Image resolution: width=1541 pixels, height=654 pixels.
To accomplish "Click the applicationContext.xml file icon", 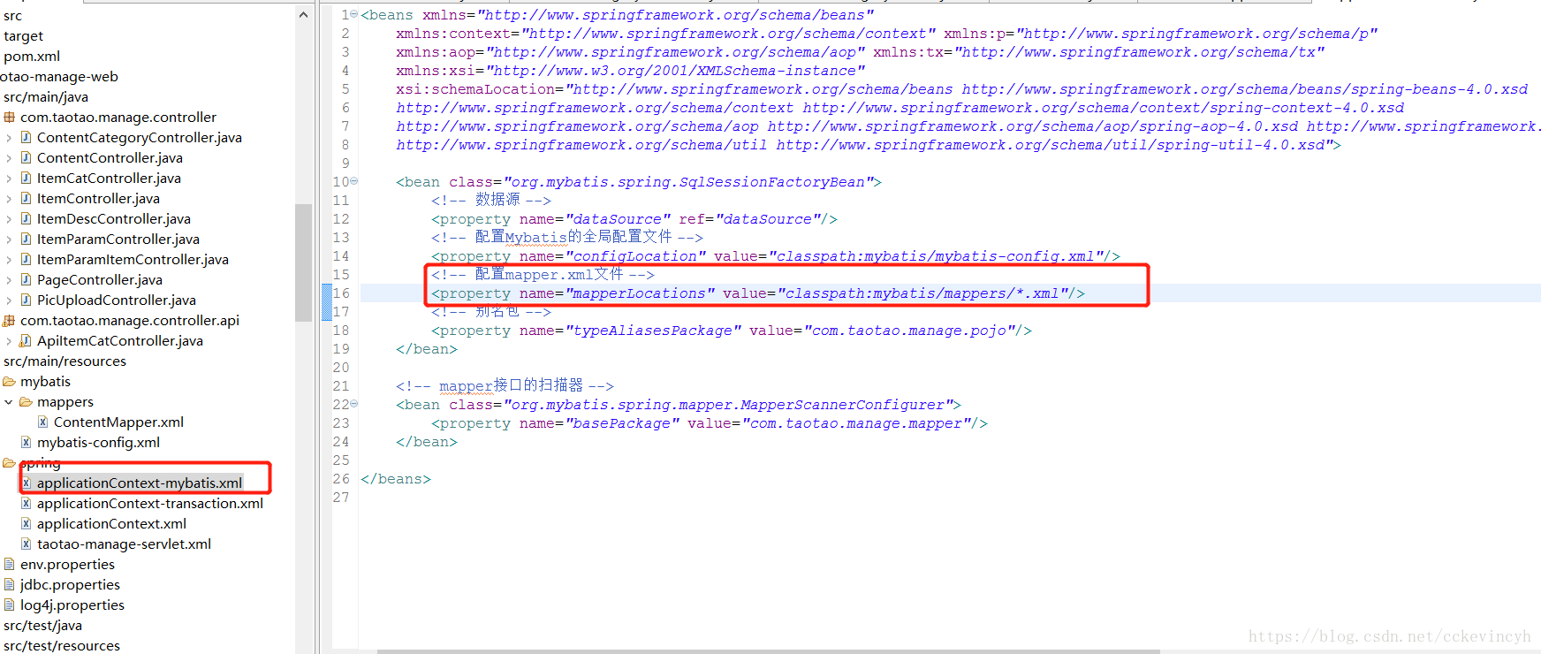I will pyautogui.click(x=27, y=523).
